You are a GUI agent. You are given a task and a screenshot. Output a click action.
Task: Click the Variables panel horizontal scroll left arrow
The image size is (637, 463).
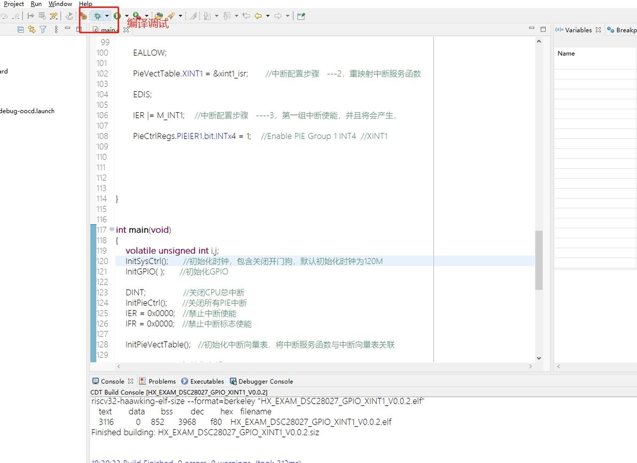(558, 366)
